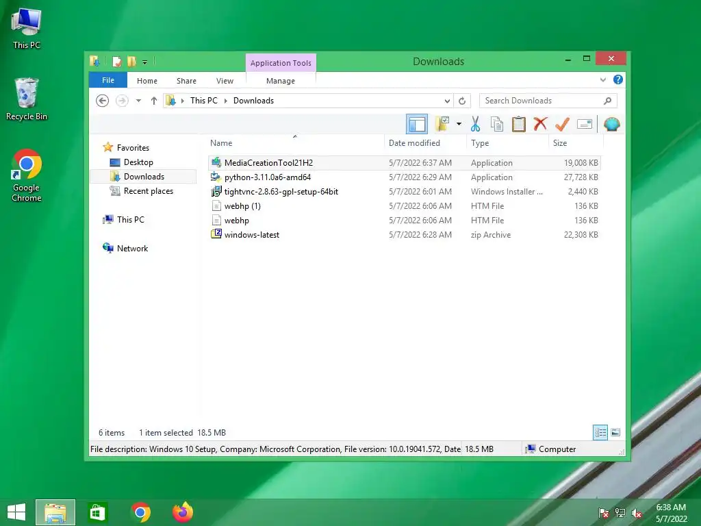The width and height of the screenshot is (701, 526).
Task: Click the orange checkmark Properties icon
Action: click(562, 124)
